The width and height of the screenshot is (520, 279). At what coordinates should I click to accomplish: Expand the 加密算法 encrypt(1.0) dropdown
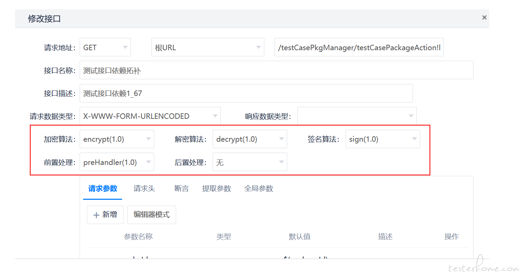coord(117,139)
